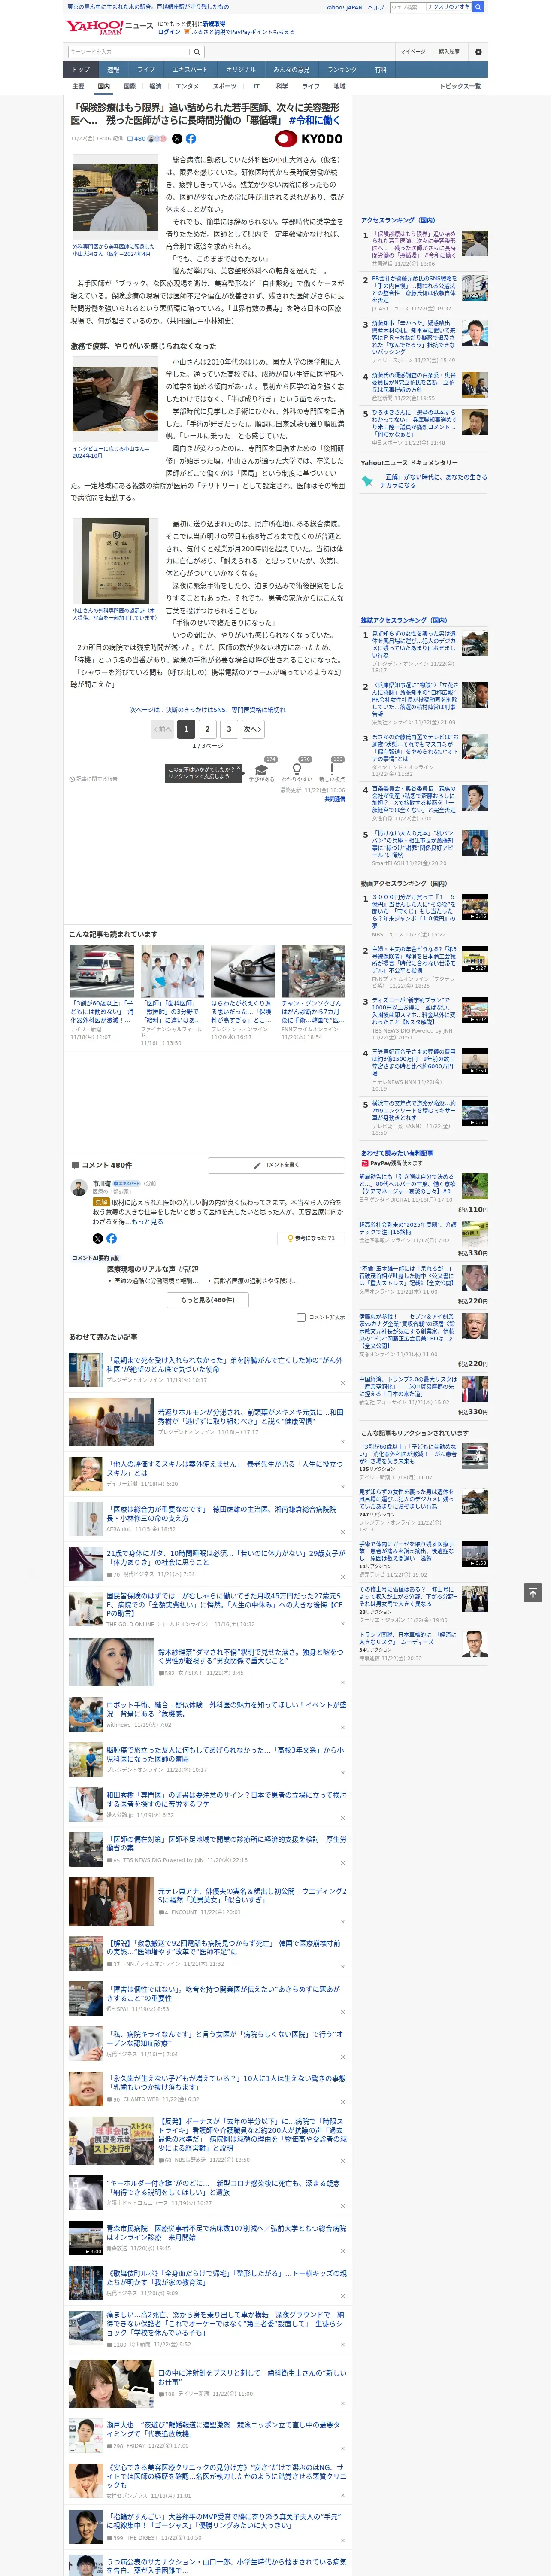Click the ログイン link in header
This screenshot has height=2576, width=551.
169,32
